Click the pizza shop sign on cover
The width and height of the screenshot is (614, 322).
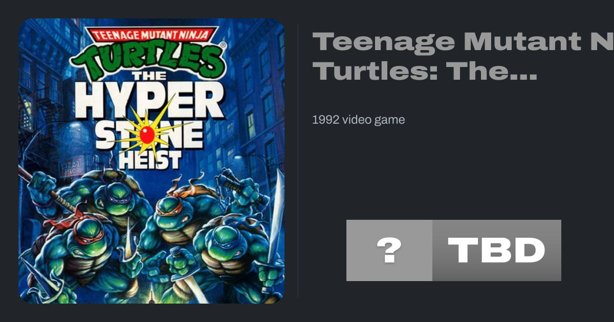click(68, 167)
